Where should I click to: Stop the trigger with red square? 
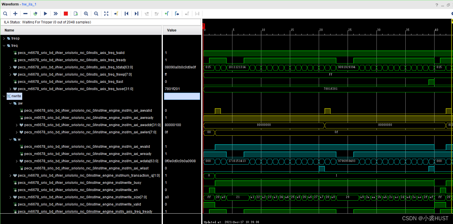point(66,14)
